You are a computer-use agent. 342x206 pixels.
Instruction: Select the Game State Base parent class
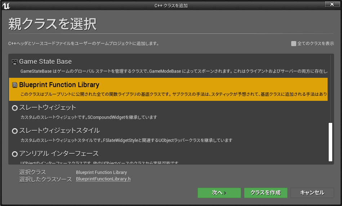[168, 66]
